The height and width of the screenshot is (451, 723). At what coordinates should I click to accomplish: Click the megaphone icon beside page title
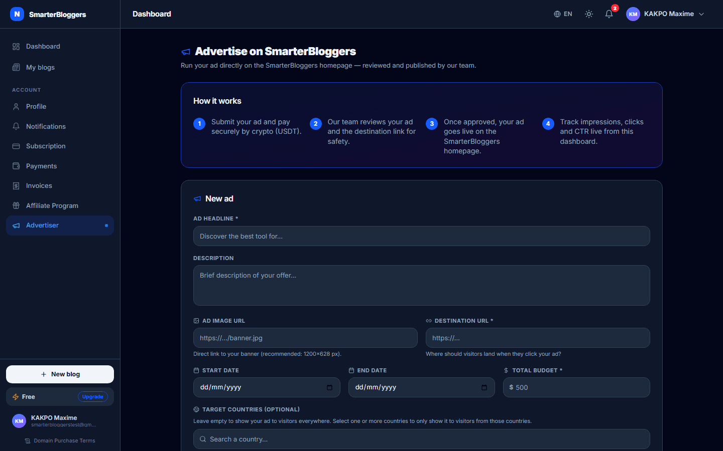[186, 52]
